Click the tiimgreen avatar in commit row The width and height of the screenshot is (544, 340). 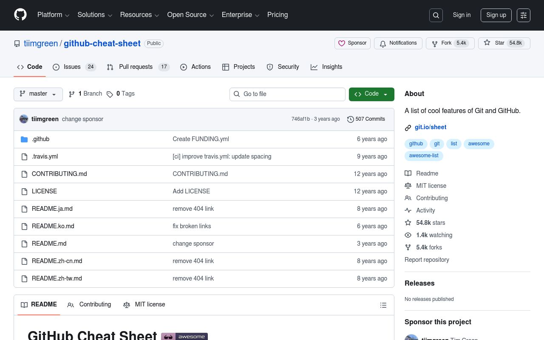[x=24, y=119]
